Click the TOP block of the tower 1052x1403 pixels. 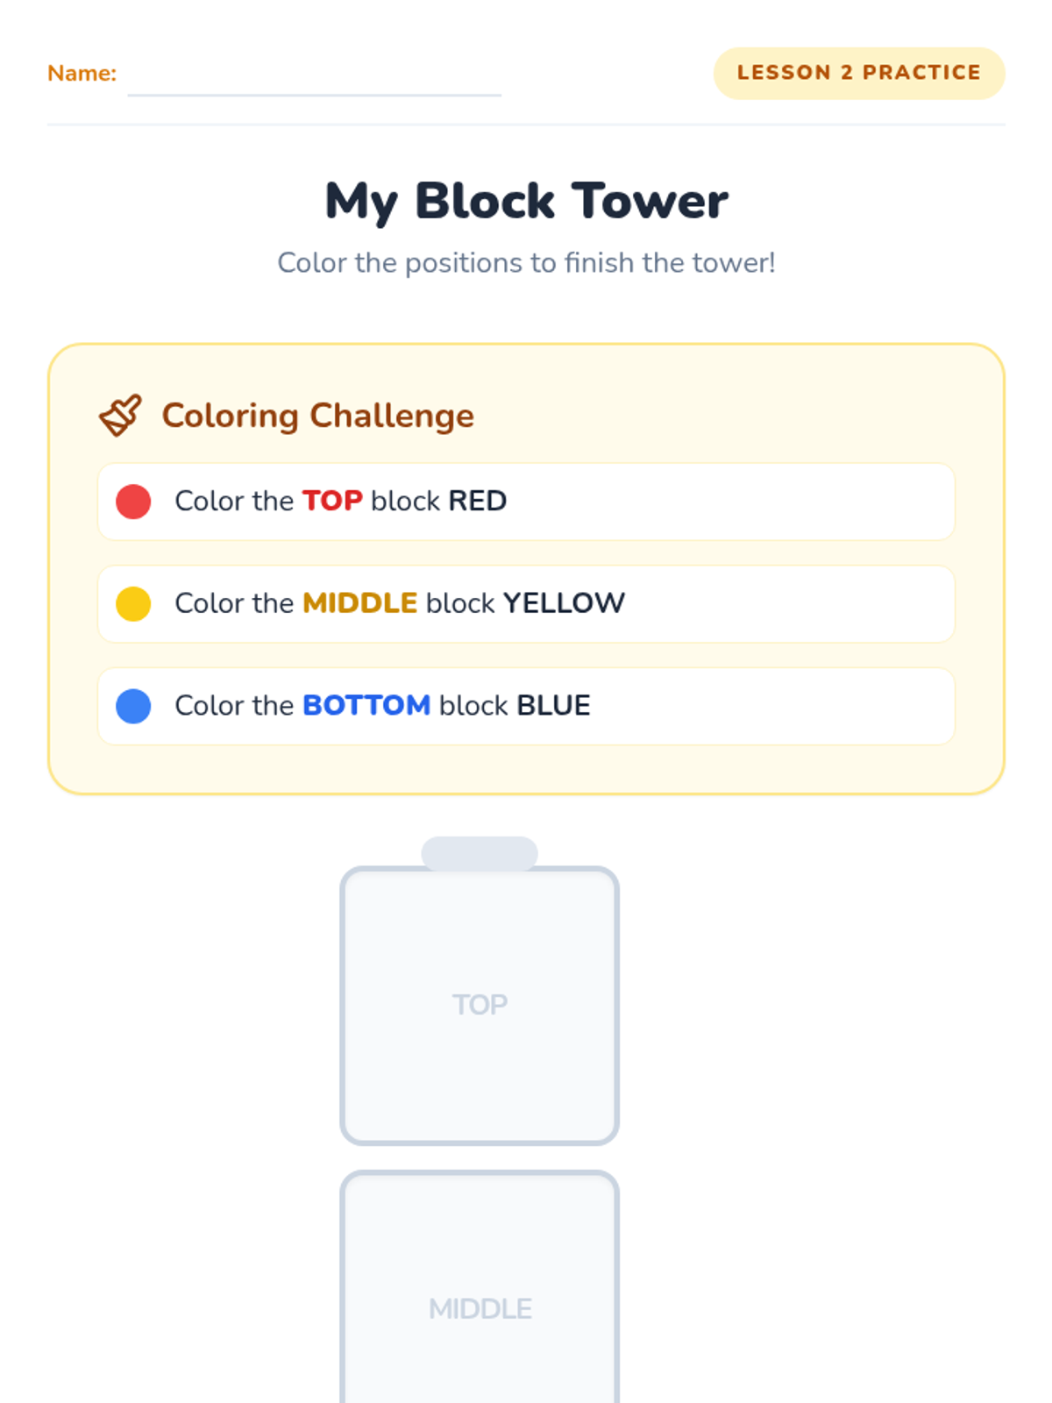480,1006
